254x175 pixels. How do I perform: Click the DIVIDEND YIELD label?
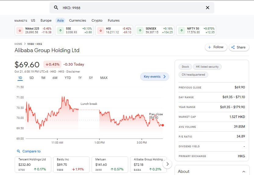coord(189,146)
